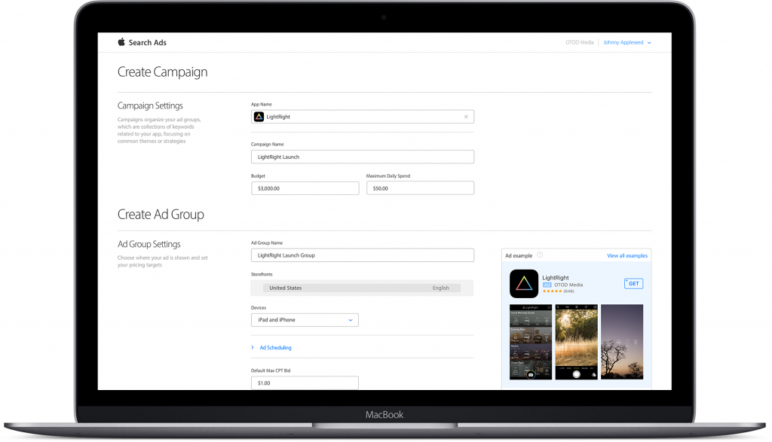Click the Ad Group Name field
The height and width of the screenshot is (442, 772).
click(363, 255)
